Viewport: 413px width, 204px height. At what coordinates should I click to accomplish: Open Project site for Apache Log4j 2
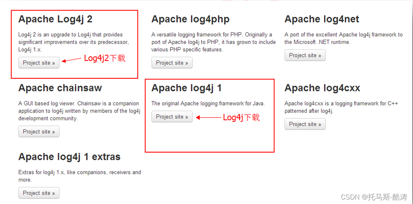(x=39, y=63)
